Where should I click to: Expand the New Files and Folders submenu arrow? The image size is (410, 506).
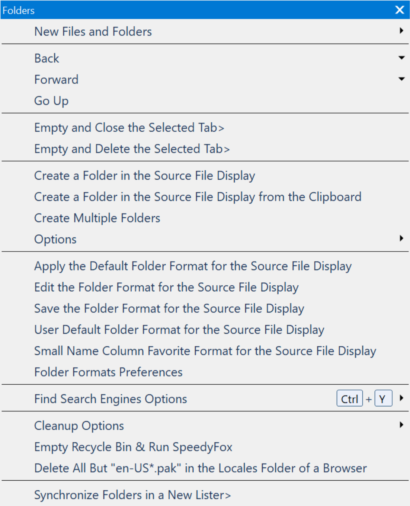pyautogui.click(x=401, y=31)
